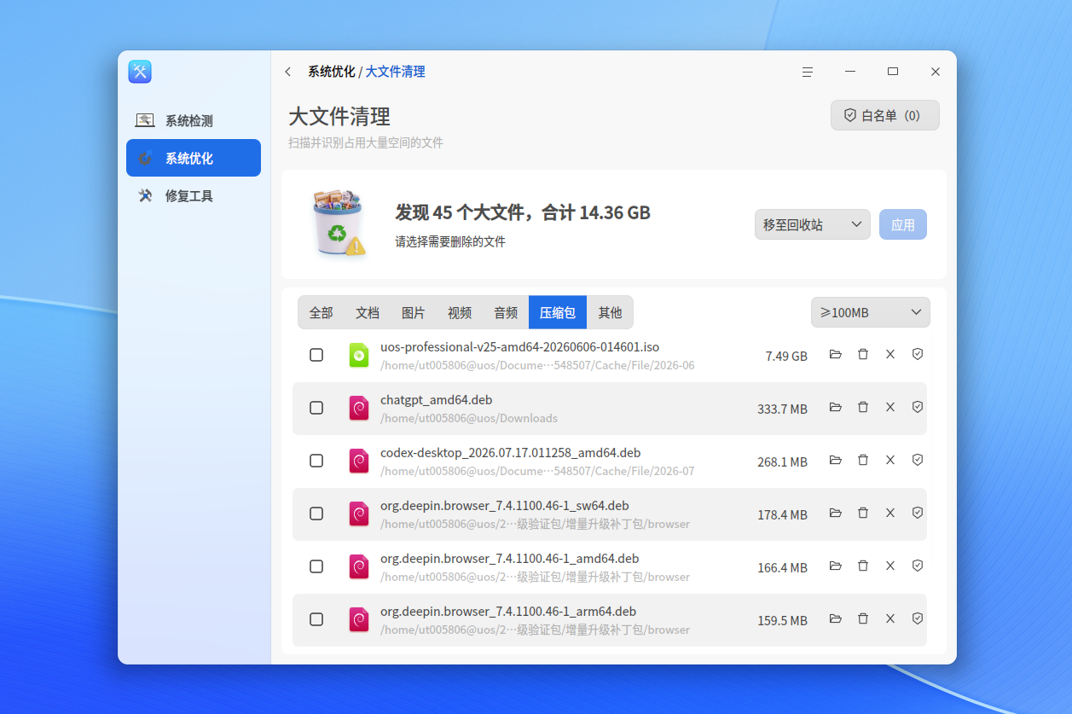Click the iso disc file type icon

[x=359, y=355]
